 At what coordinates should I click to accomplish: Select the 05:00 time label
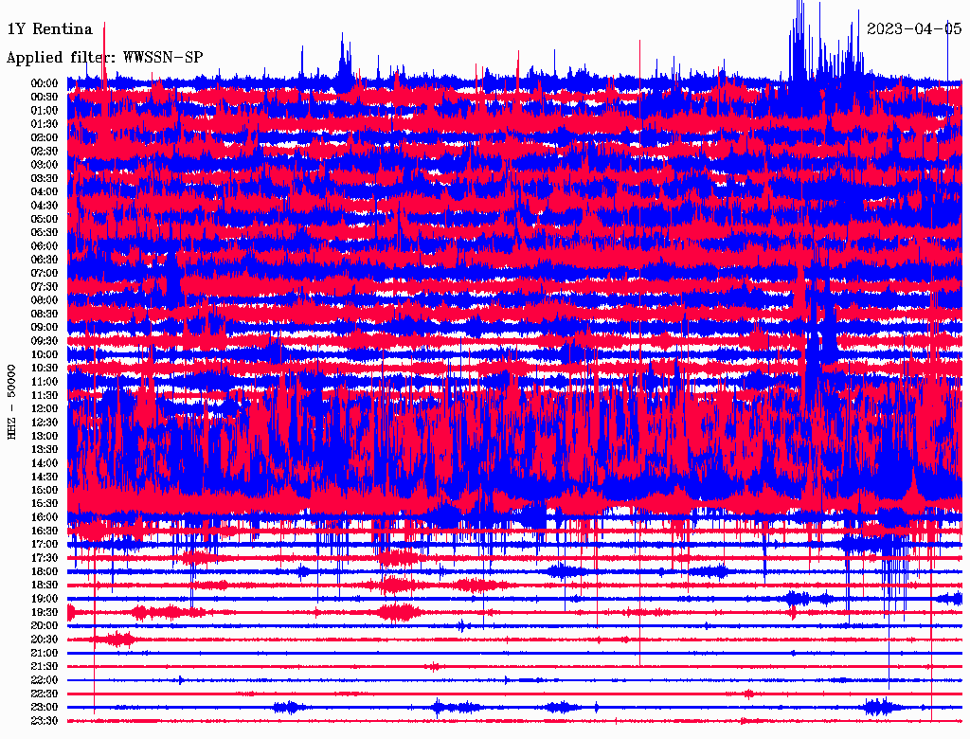[x=45, y=219]
